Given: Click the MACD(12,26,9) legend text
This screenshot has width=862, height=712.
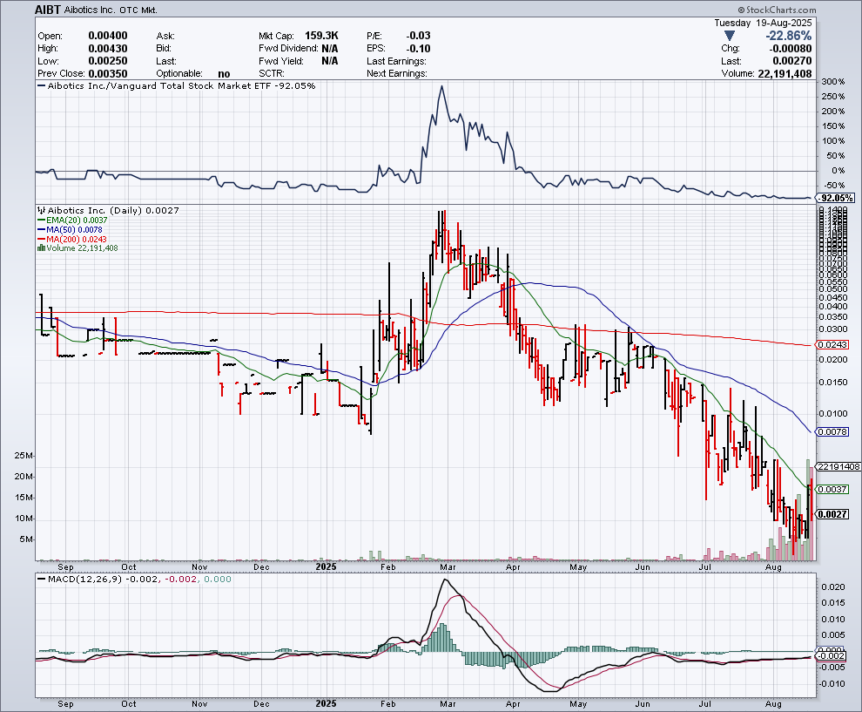Looking at the screenshot, I should [85, 580].
